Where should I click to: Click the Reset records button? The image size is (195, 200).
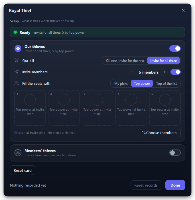coord(146,185)
